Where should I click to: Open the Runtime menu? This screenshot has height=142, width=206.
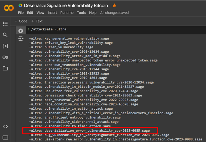67,13
